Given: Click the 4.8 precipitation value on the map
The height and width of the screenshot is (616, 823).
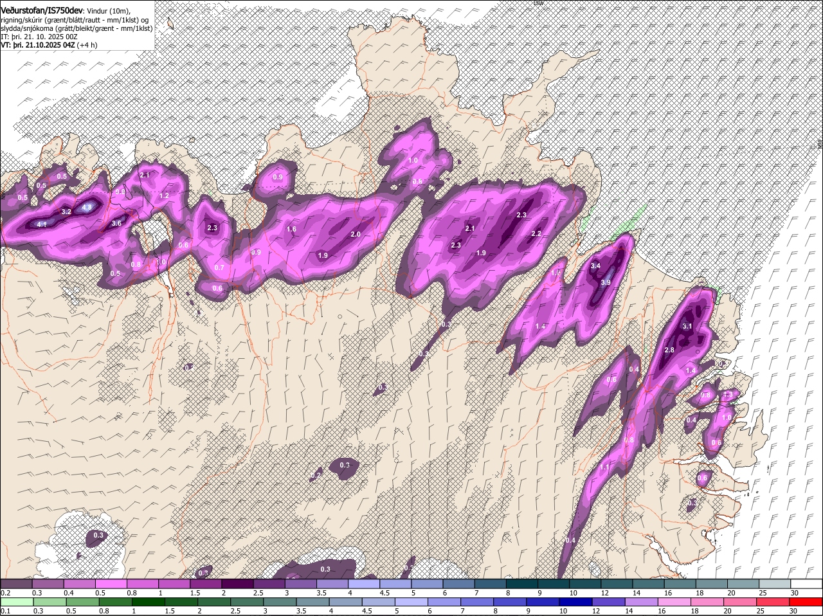Looking at the screenshot, I should (87, 207).
